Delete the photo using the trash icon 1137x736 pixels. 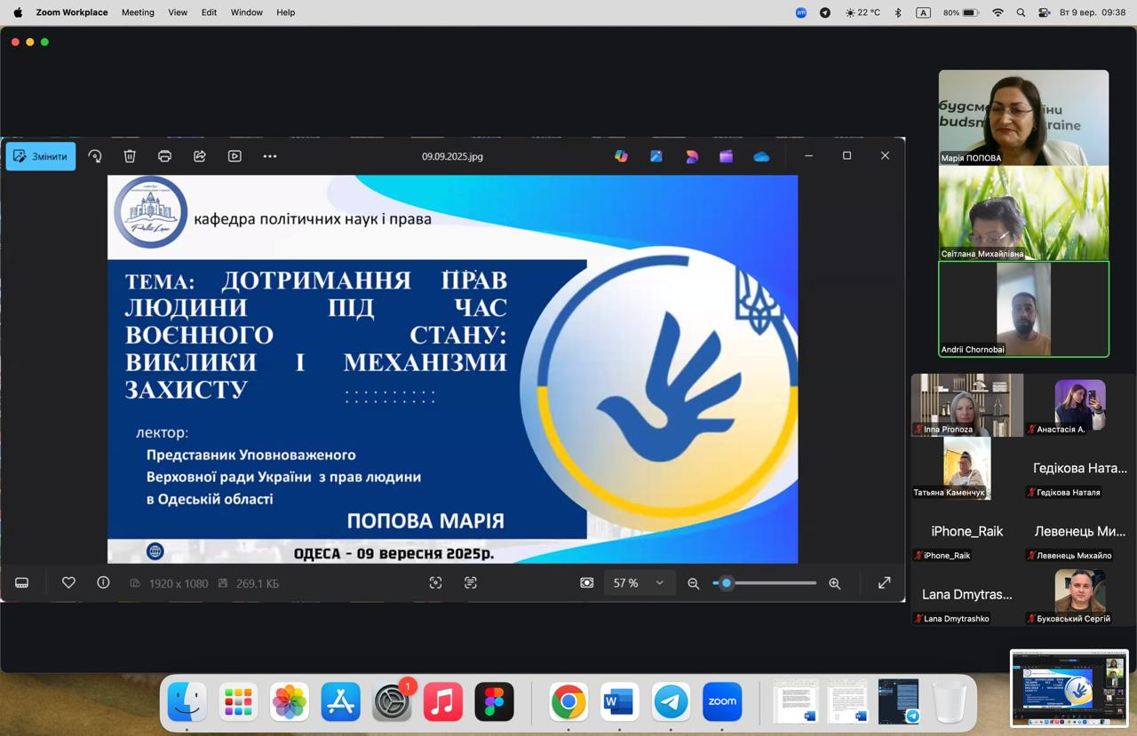point(130,156)
